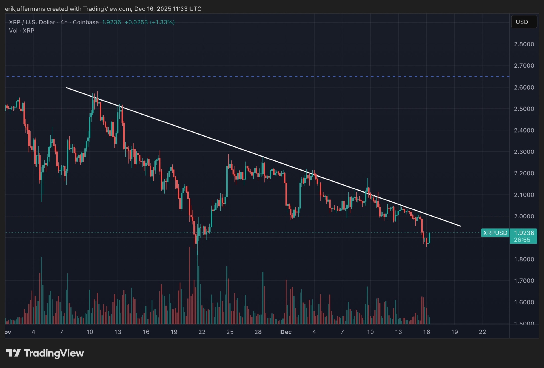Open the USD currency selector
Image resolution: width=544 pixels, height=368 pixels.
[x=524, y=22]
